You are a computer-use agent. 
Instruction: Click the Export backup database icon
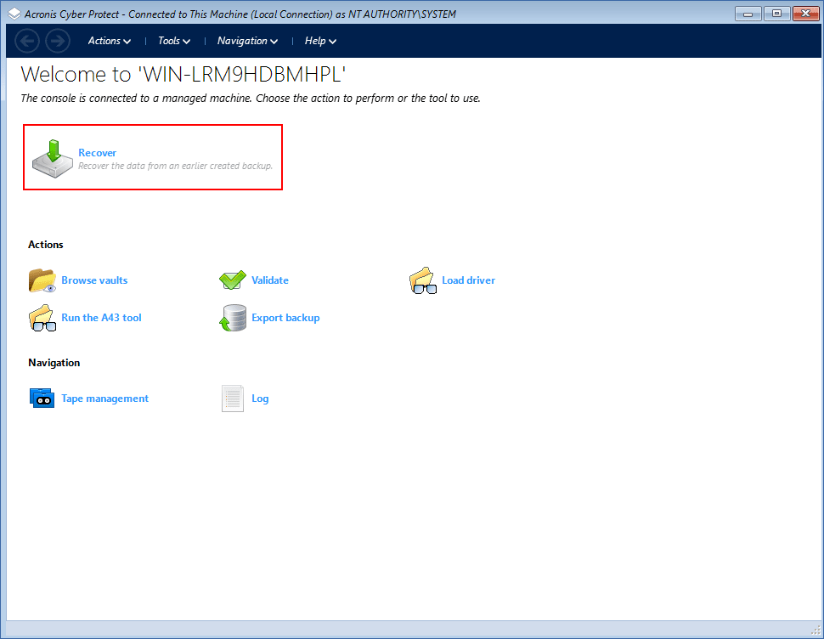click(x=232, y=318)
